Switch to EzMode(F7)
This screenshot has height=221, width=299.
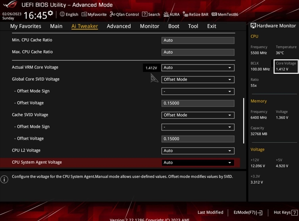[x=248, y=212]
